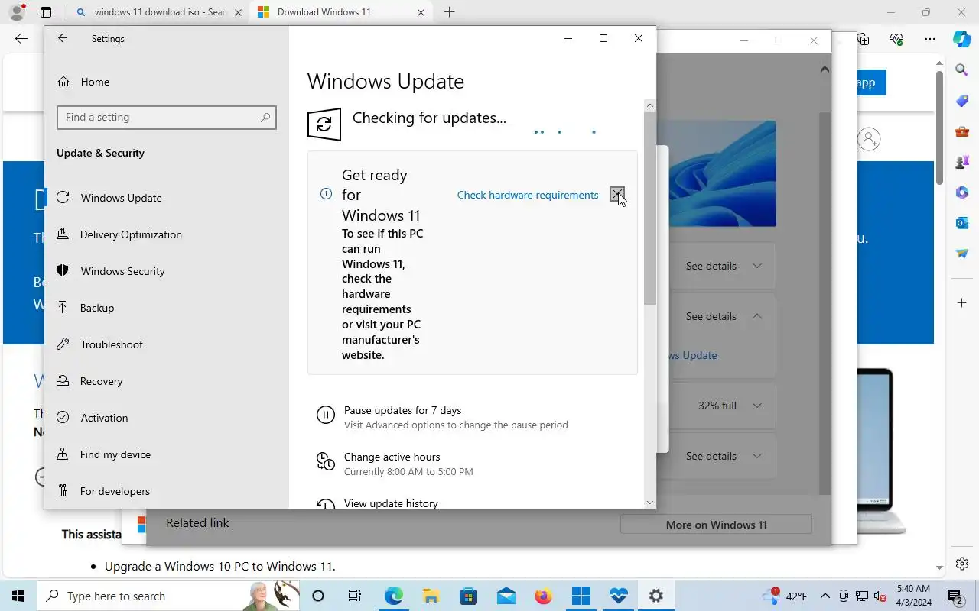The height and width of the screenshot is (611, 979).
Task: Click the Windows Update link in health check
Action: point(693,355)
